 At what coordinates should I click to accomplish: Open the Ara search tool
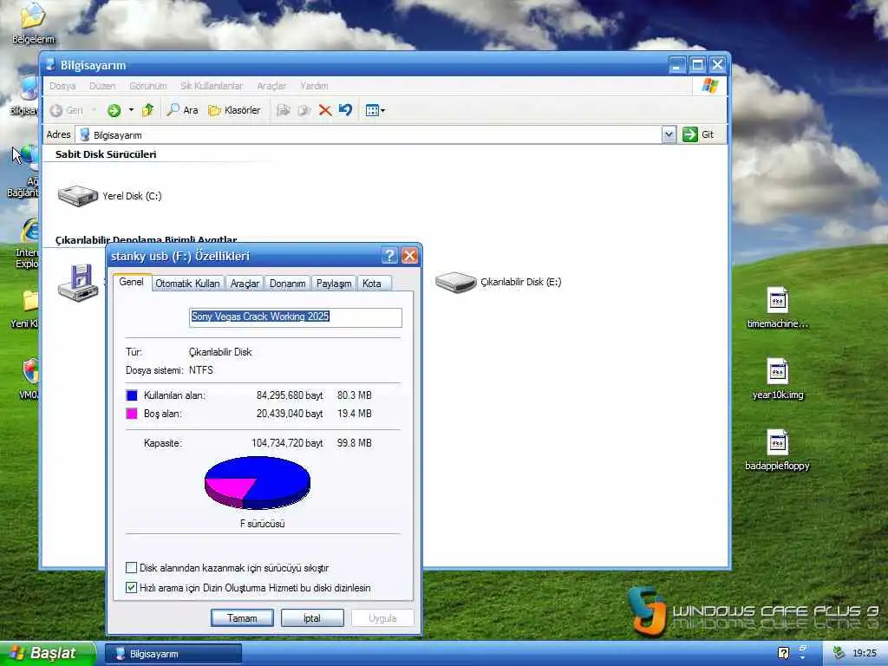click(x=182, y=110)
